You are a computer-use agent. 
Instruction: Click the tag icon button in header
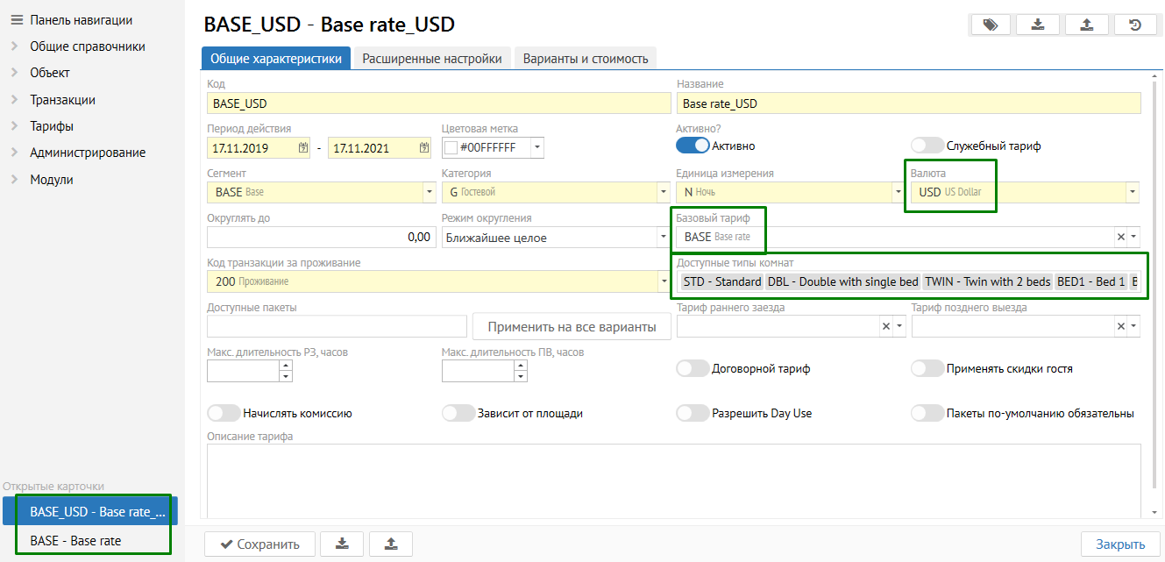(990, 25)
